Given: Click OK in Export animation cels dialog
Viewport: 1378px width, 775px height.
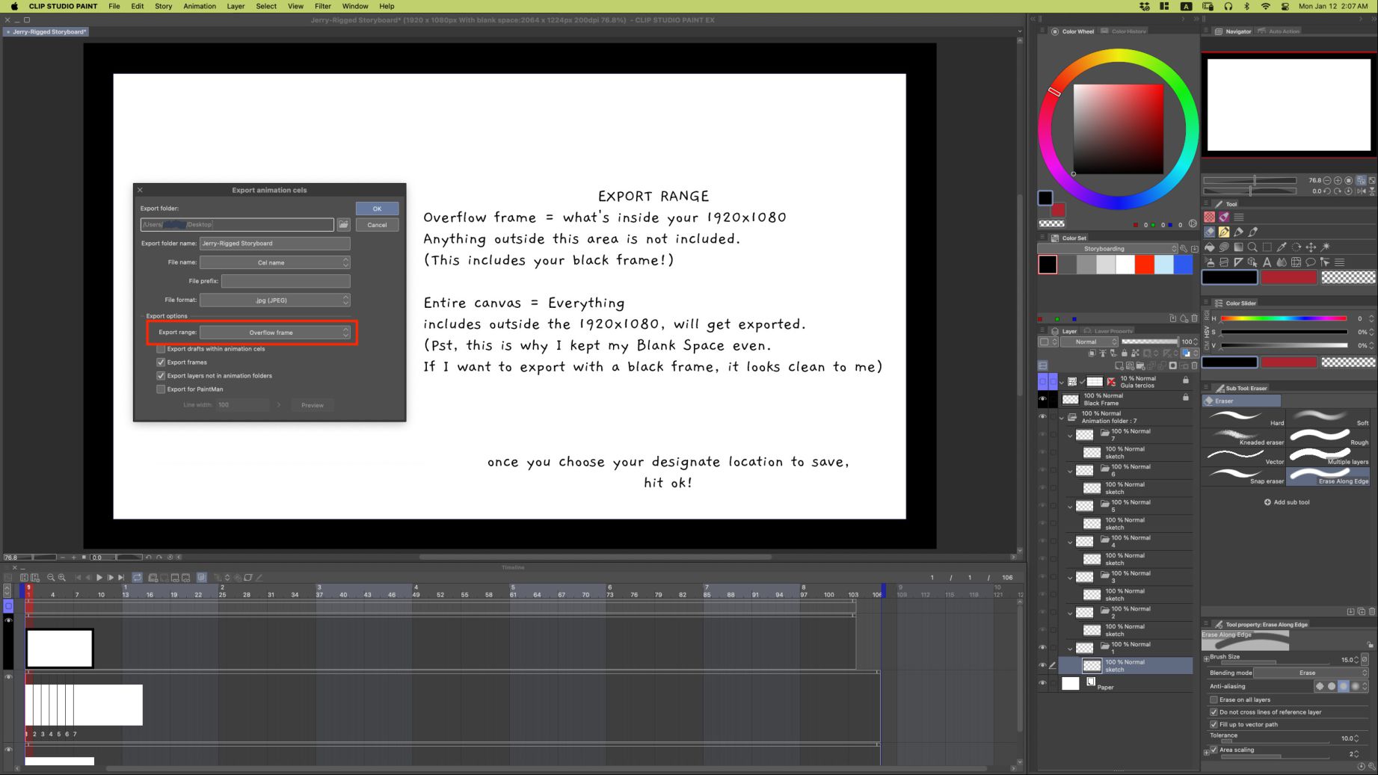Looking at the screenshot, I should click(x=377, y=209).
